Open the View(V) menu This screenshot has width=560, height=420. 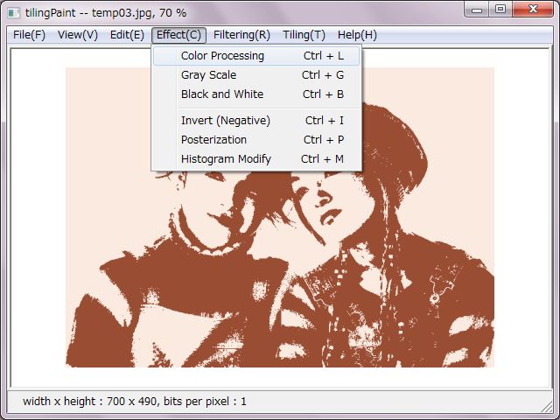[78, 35]
